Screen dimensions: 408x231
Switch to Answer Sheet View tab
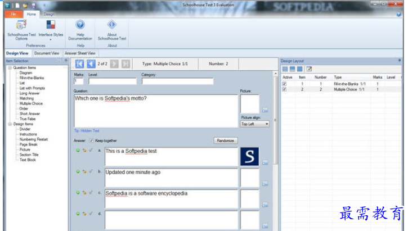coord(80,53)
